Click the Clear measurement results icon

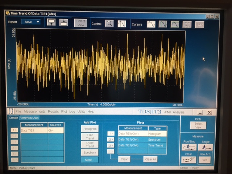(188, 159)
